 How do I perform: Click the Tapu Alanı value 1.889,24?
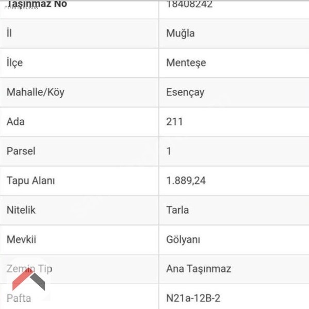186,181
